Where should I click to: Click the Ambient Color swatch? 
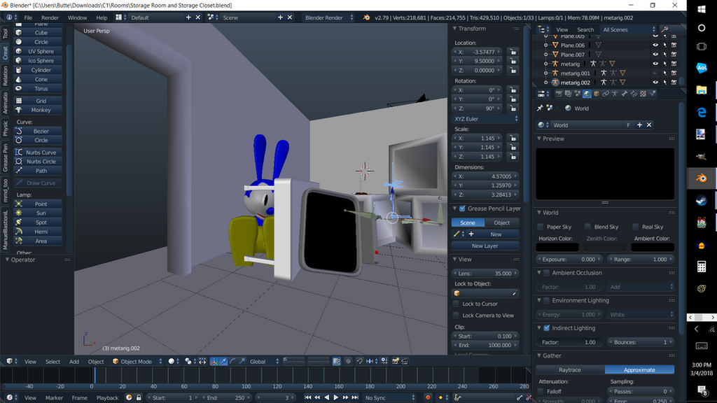tap(653, 247)
